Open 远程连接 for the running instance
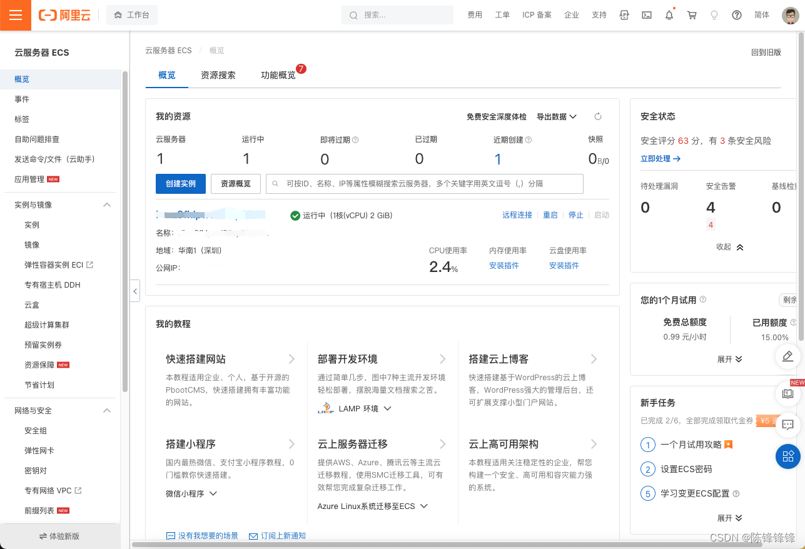 (x=517, y=214)
